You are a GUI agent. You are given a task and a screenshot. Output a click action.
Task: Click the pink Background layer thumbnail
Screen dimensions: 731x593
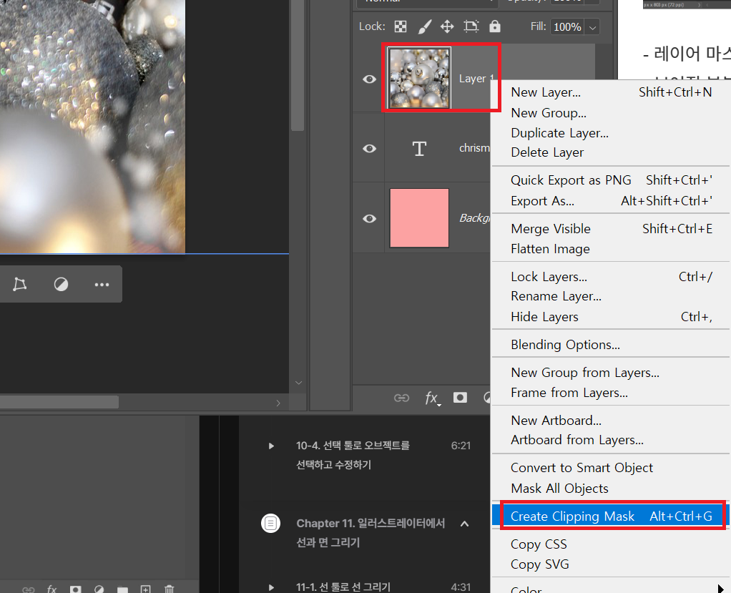pos(419,218)
